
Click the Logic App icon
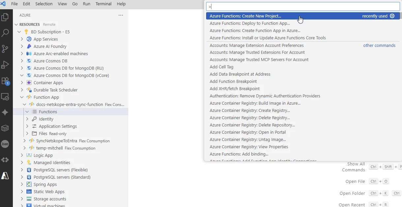click(29, 155)
